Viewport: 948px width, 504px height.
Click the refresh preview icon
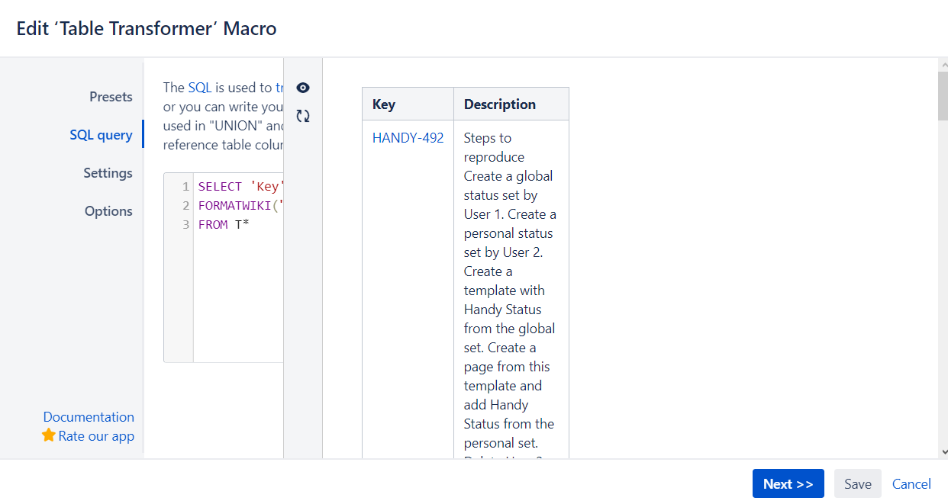coord(303,116)
